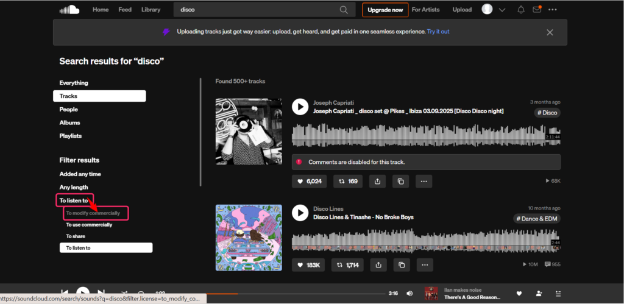
Task: Expand the profile avatar dropdown chevron
Action: pos(502,10)
